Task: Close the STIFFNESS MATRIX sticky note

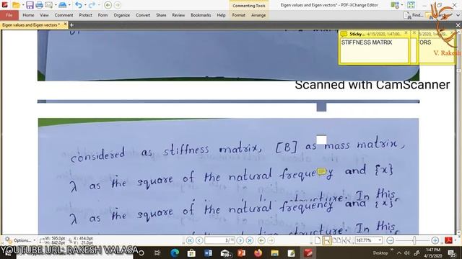Action: (x=406, y=33)
